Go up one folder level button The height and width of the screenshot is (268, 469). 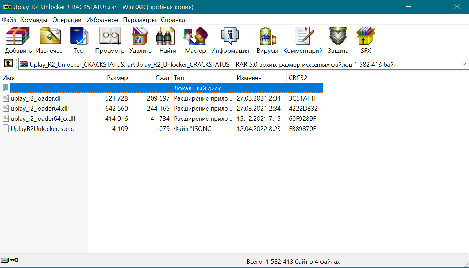point(8,64)
